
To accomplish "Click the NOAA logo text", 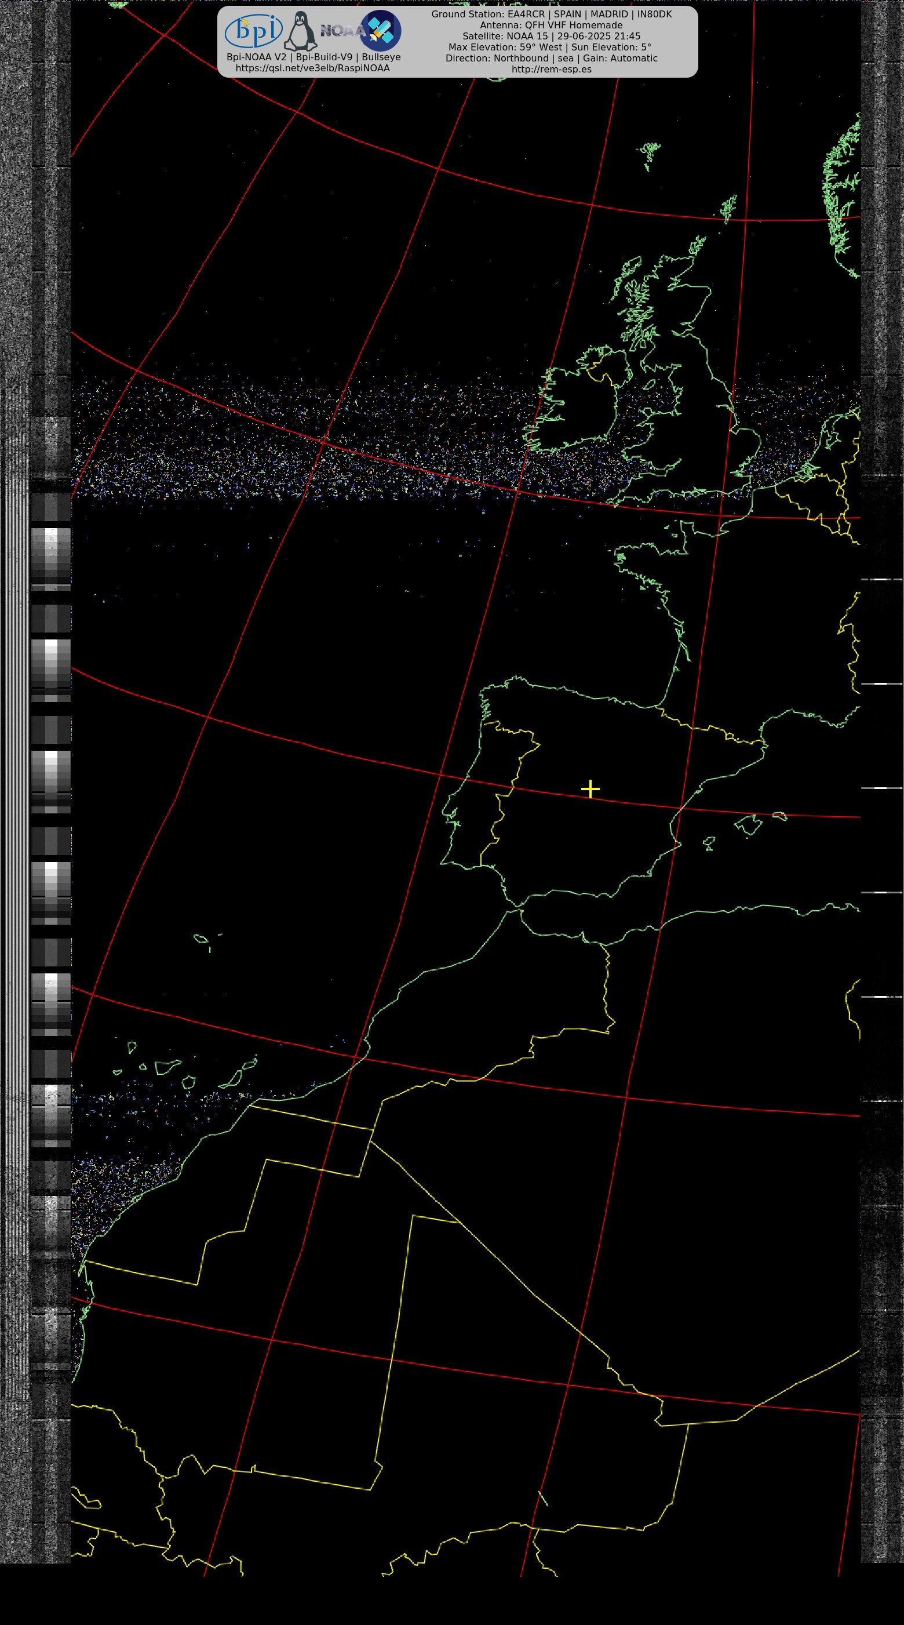I will click(342, 30).
